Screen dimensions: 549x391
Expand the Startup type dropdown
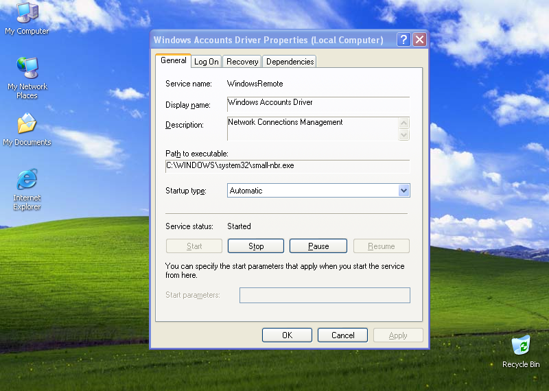coord(404,191)
